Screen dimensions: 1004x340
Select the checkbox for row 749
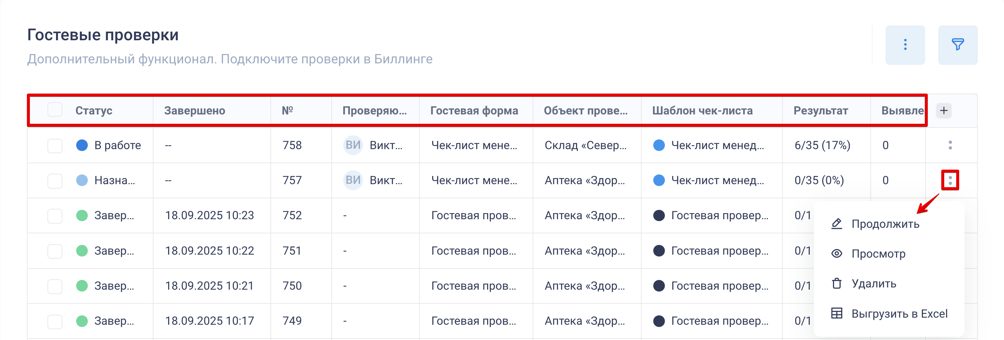55,321
